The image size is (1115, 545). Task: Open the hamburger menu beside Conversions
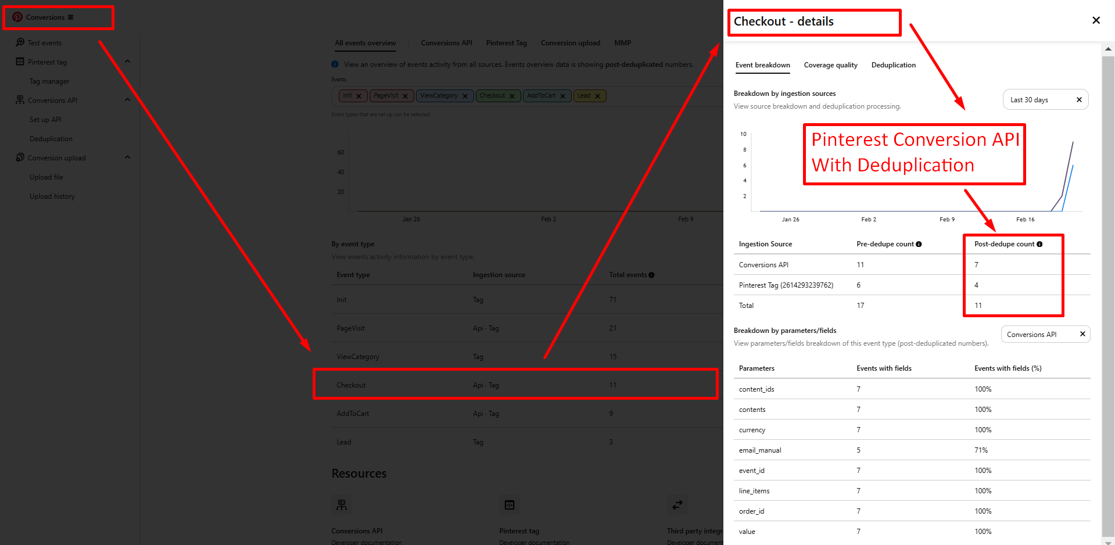tap(71, 17)
